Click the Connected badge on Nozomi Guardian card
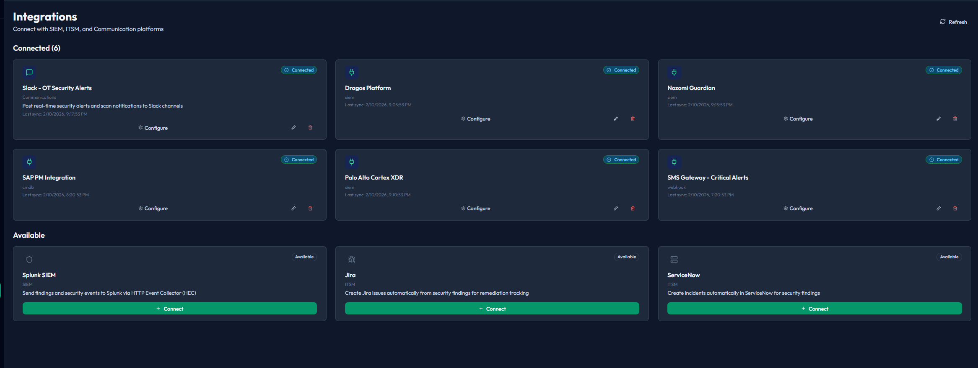The width and height of the screenshot is (978, 368). pos(944,70)
